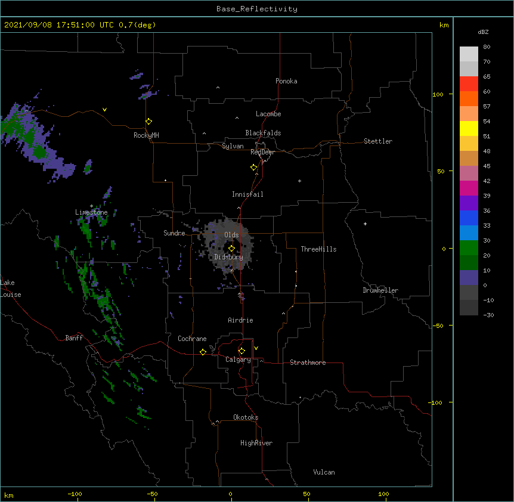Viewport: 514px width, 502px height.
Task: Select the Innisfail city label
Action: (247, 194)
